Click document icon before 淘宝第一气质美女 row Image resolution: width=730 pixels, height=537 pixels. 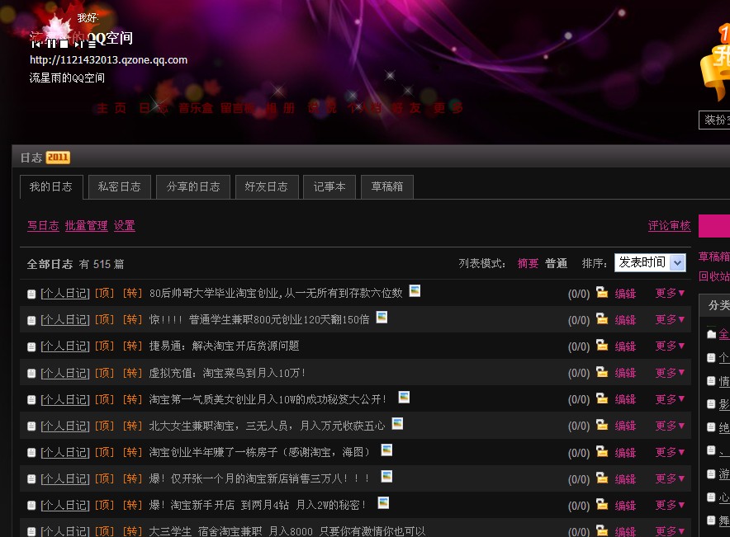coord(31,400)
